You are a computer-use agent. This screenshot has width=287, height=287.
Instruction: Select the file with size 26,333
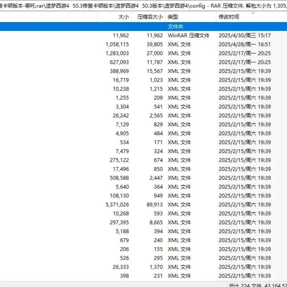click(x=121, y=267)
